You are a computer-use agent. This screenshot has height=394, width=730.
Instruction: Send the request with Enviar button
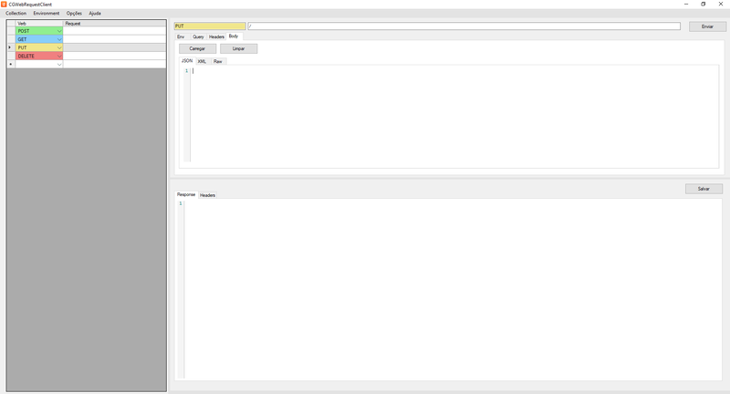click(x=707, y=26)
